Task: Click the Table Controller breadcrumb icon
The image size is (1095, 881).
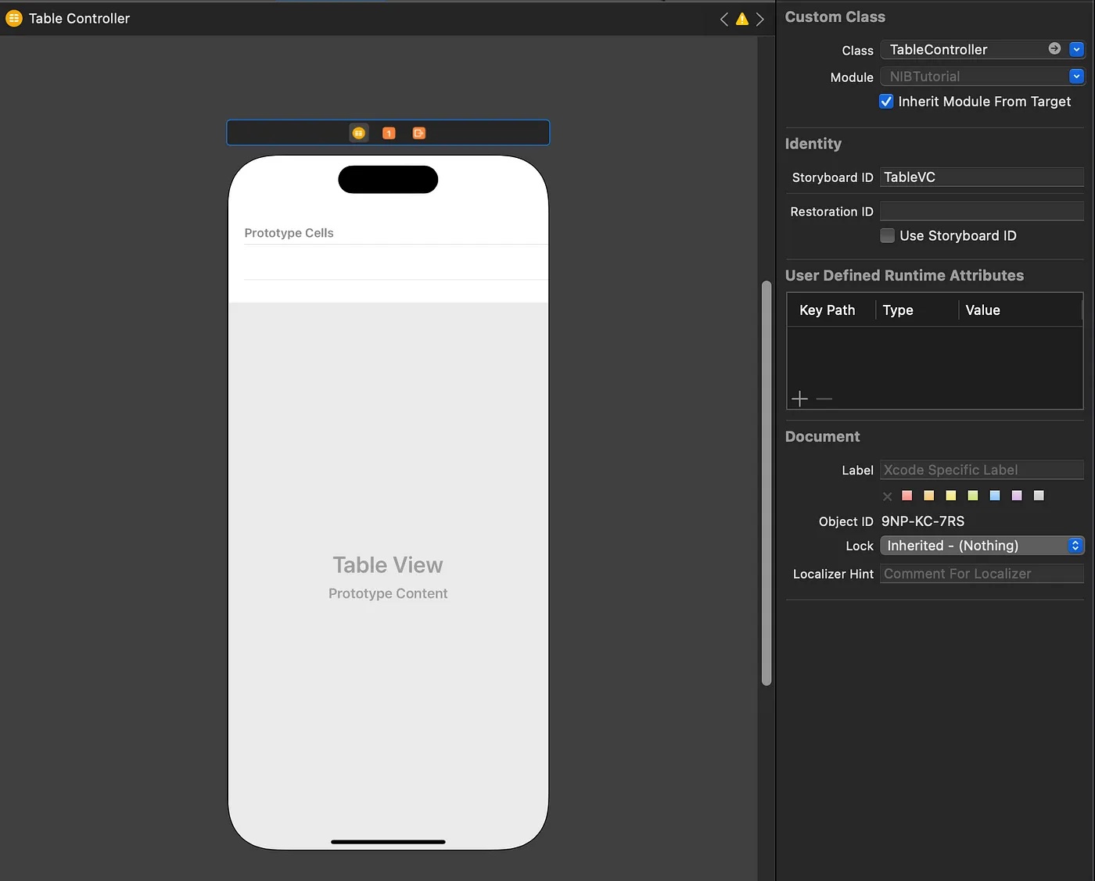Action: (x=14, y=18)
